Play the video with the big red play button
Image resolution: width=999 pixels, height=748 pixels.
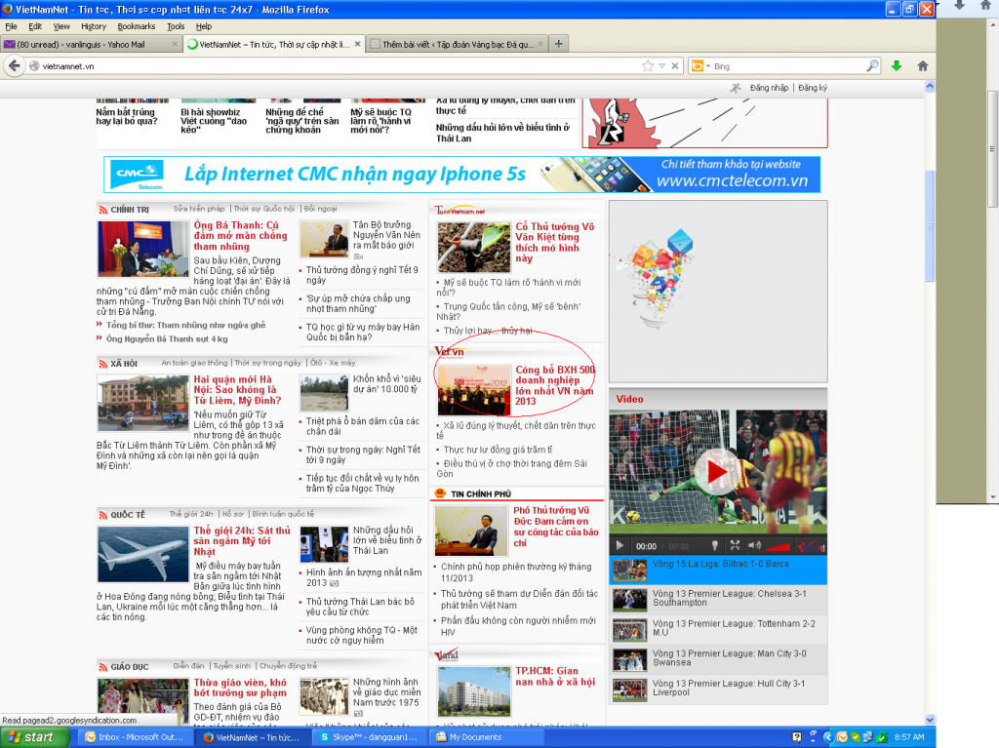click(717, 472)
